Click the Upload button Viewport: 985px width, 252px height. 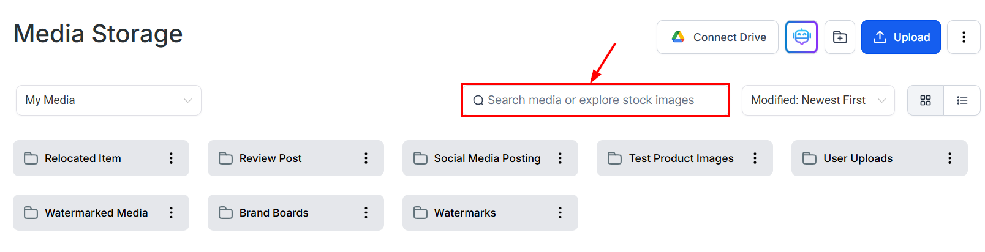tap(900, 37)
